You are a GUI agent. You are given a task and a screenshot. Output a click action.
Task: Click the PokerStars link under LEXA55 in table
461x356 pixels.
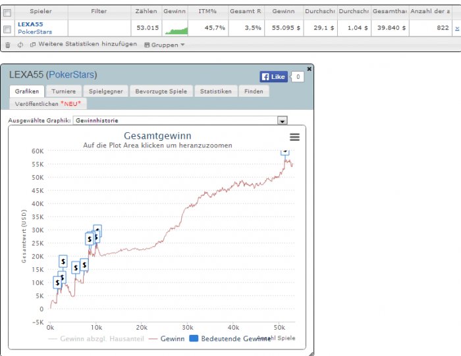[35, 32]
